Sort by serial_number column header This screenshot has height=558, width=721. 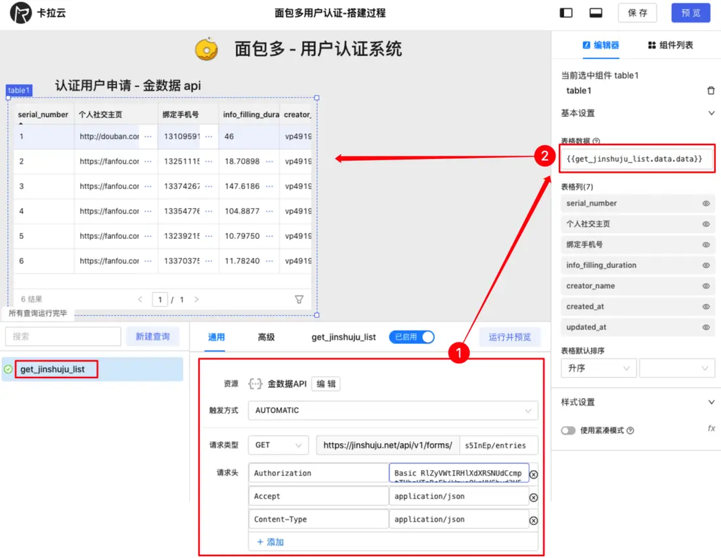point(43,114)
